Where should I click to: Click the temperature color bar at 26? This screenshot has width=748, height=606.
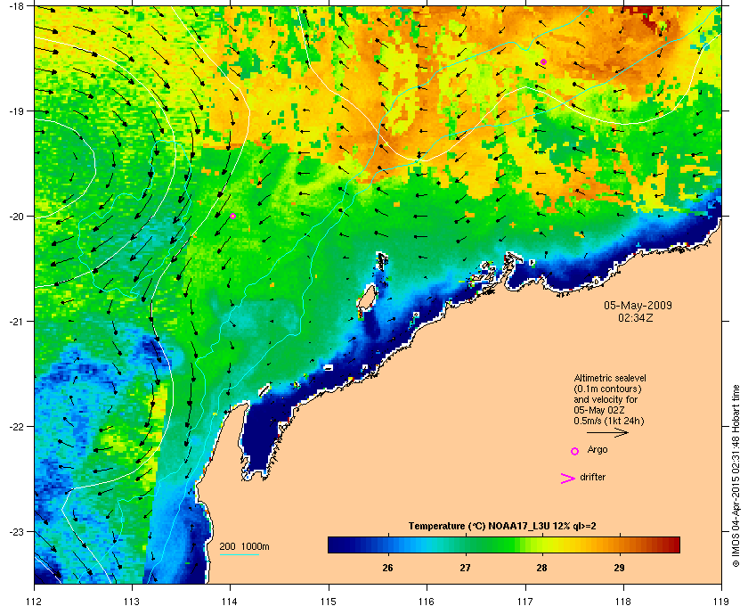coord(388,545)
